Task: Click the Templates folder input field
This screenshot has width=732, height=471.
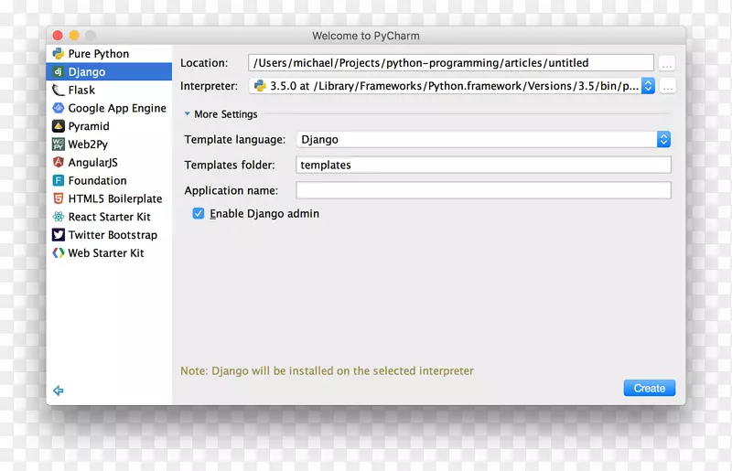Action: 483,166
